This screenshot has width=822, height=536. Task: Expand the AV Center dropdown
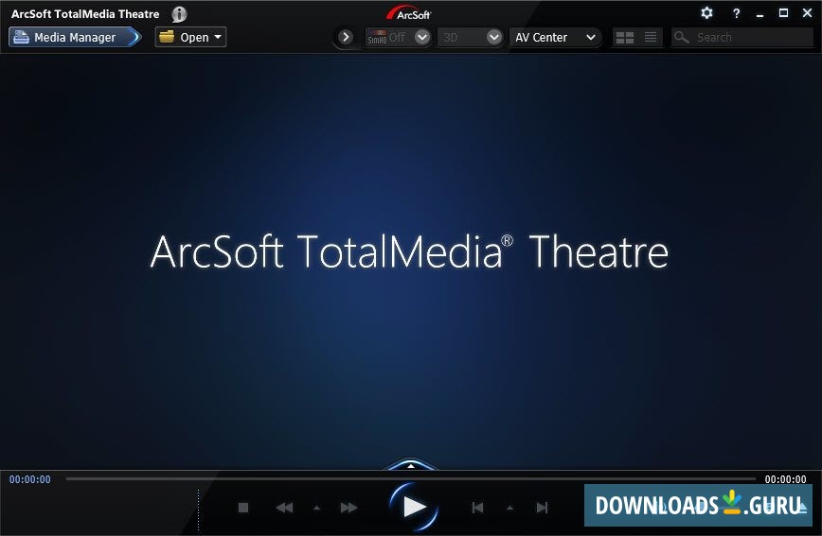(x=555, y=37)
